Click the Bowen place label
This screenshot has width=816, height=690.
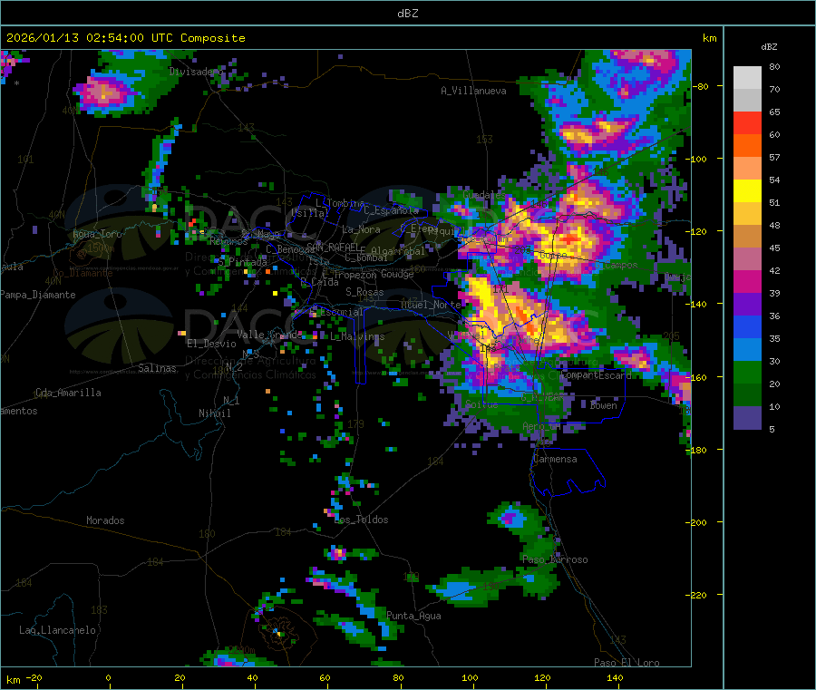603,405
